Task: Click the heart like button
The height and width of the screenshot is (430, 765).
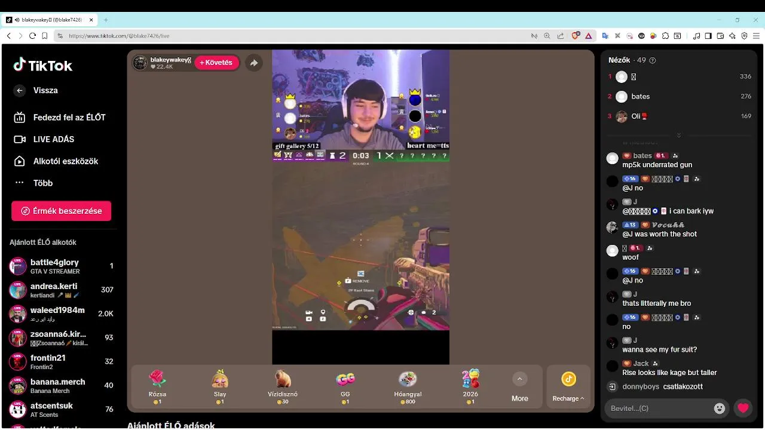Action: click(x=743, y=408)
